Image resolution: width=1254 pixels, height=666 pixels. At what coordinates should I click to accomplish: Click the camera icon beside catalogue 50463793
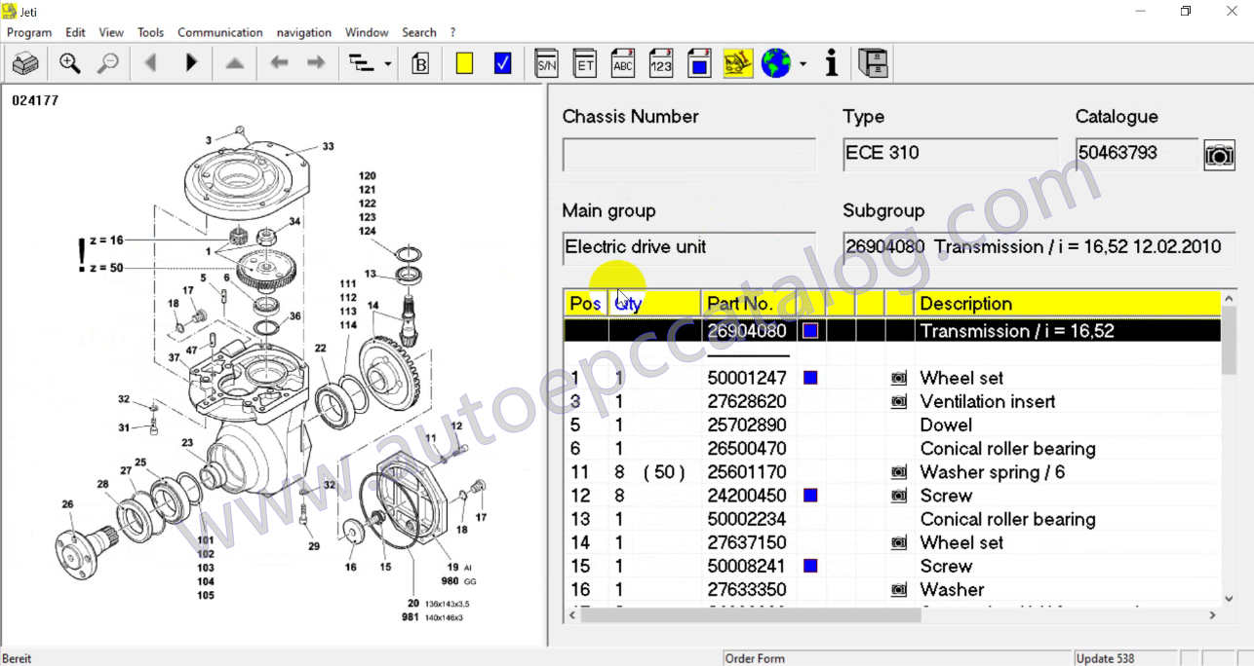(1219, 153)
